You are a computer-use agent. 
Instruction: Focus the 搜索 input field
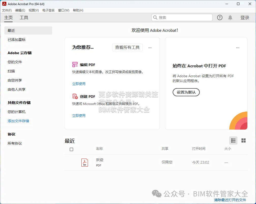coord(182,18)
